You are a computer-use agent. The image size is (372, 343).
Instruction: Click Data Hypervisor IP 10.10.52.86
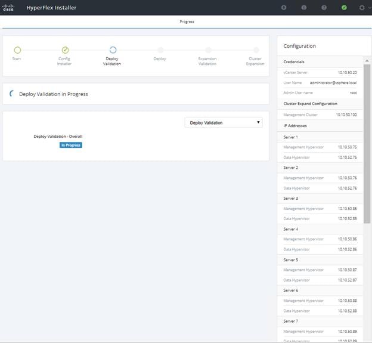pyautogui.click(x=348, y=249)
